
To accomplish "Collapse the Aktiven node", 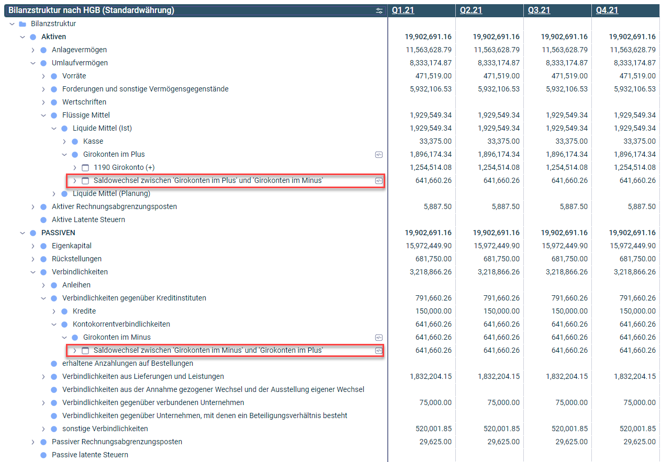I will pos(23,37).
